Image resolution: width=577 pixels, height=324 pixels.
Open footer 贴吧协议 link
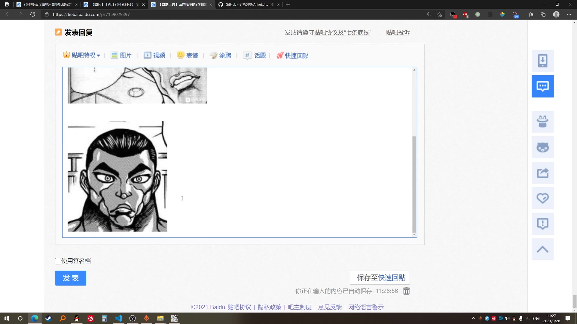[239, 307]
